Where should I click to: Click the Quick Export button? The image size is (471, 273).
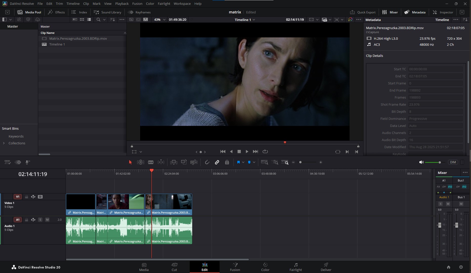(x=363, y=12)
